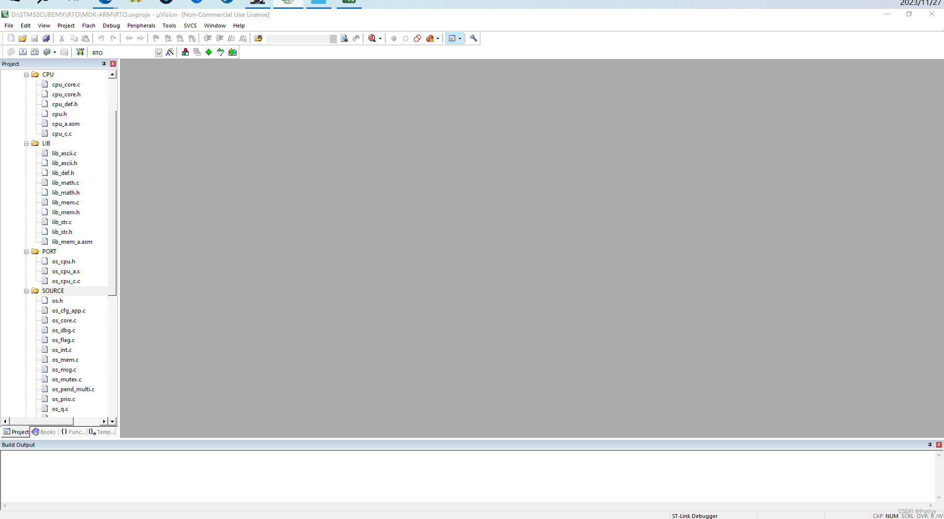Close the Build Output panel

pyautogui.click(x=939, y=445)
